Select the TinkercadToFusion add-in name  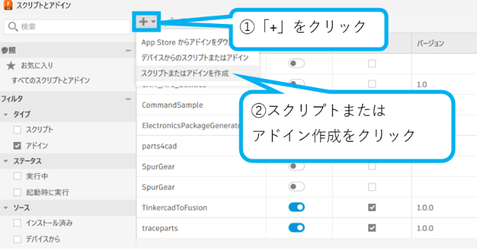pos(174,207)
